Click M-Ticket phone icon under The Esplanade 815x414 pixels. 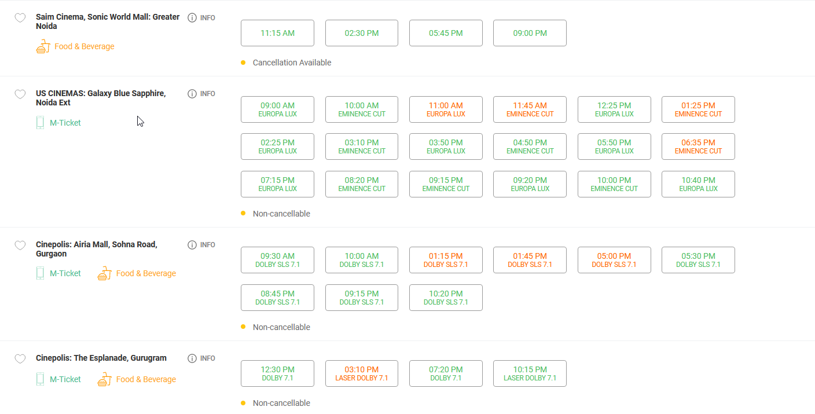(x=40, y=379)
